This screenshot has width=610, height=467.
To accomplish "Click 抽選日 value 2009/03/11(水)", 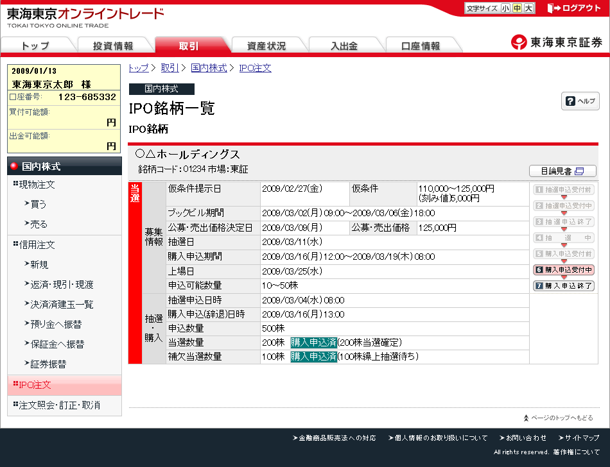I will (292, 242).
